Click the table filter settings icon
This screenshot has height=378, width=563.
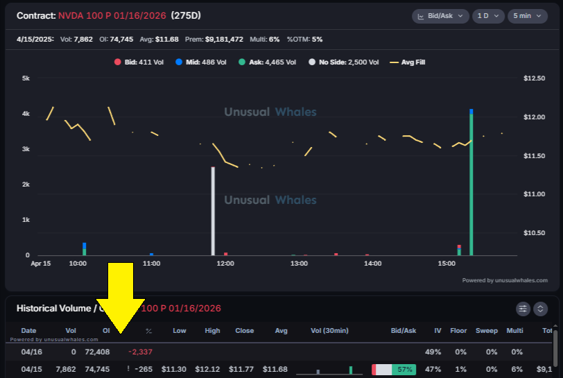click(523, 309)
